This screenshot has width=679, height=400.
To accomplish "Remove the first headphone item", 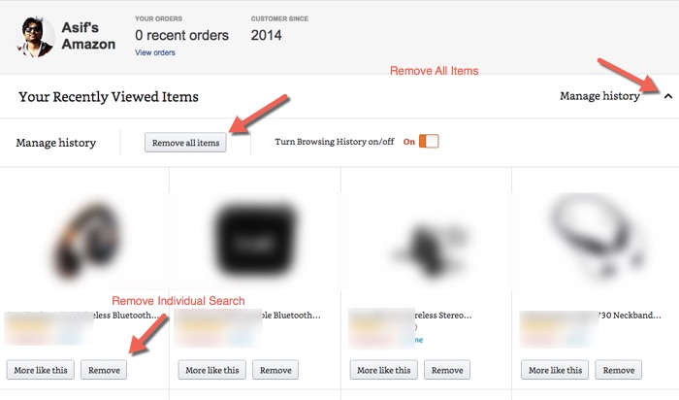I will click(x=104, y=370).
